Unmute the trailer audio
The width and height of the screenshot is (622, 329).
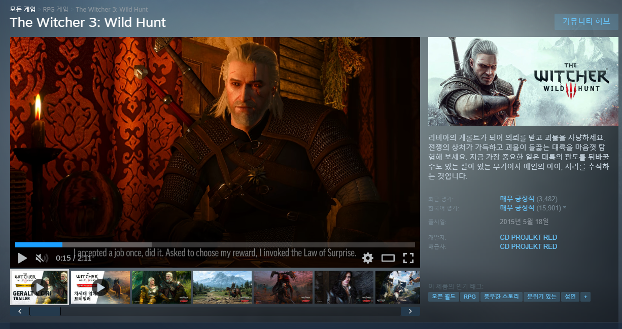41,258
